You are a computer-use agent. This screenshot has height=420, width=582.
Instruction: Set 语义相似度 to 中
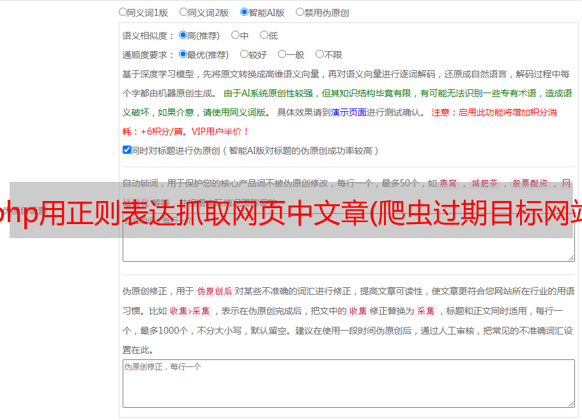(235, 35)
